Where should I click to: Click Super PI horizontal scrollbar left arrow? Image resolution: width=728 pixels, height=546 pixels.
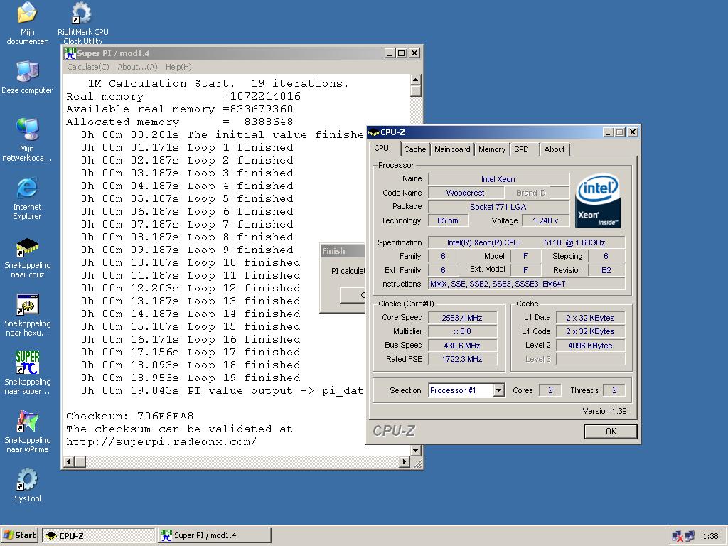(69, 462)
